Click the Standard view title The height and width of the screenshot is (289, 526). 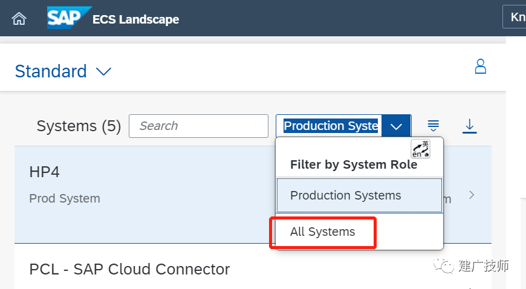(x=51, y=71)
